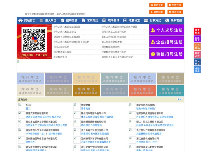Click the phone icon beside 联系客服

167,20
